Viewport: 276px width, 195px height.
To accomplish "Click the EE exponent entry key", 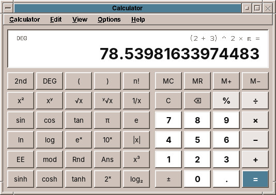I will (x=21, y=159).
